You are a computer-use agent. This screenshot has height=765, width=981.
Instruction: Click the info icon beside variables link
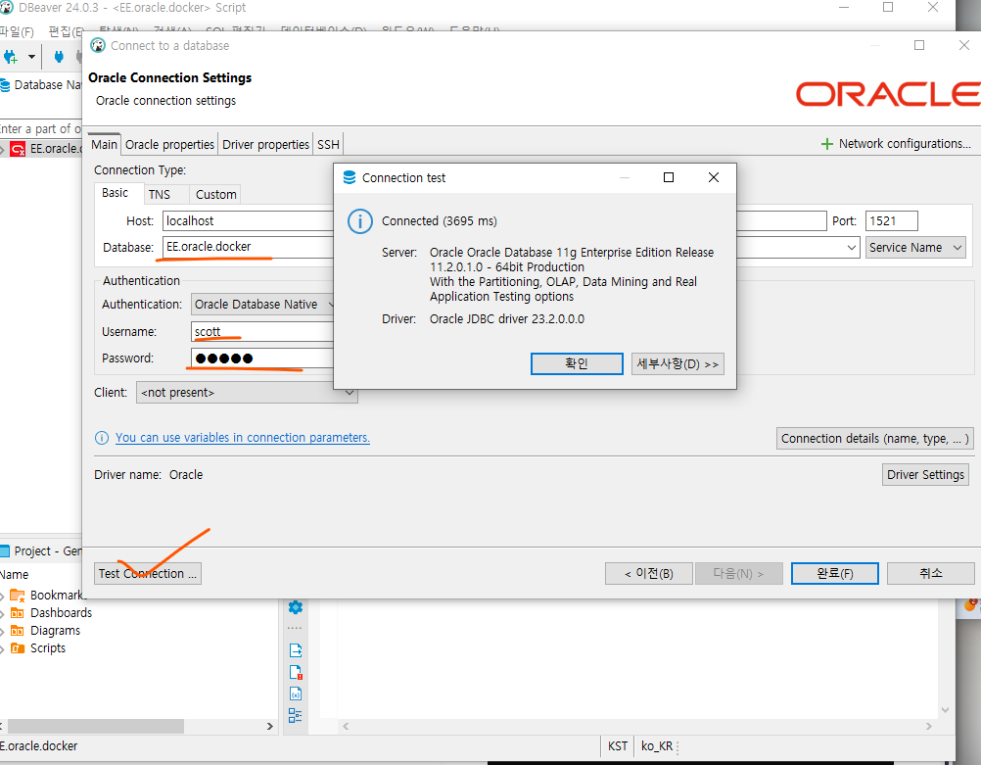[x=102, y=438]
